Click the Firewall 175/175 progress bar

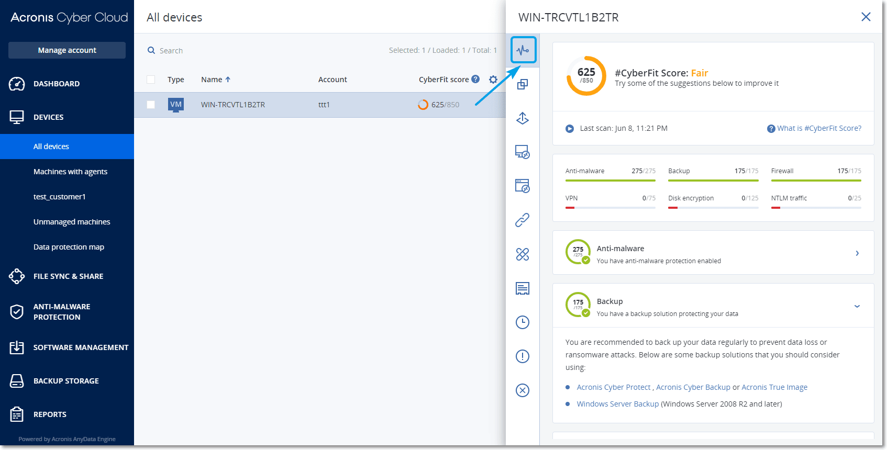point(816,181)
